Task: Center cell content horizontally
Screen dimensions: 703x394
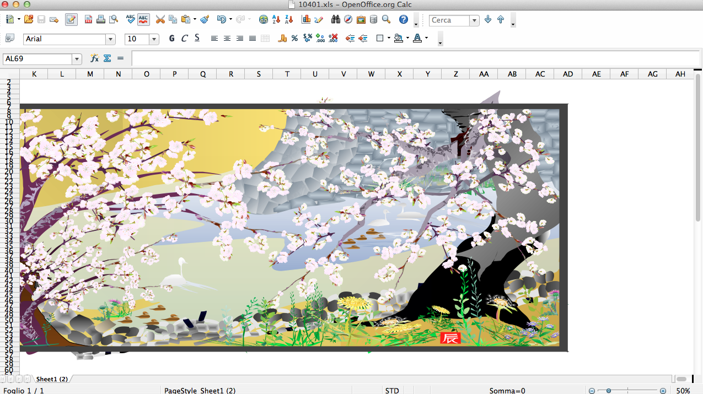Action: pyautogui.click(x=227, y=39)
